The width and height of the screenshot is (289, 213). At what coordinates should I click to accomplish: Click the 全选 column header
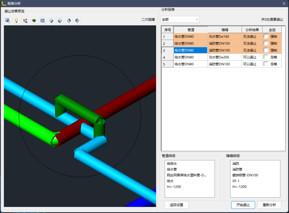[x=272, y=30]
